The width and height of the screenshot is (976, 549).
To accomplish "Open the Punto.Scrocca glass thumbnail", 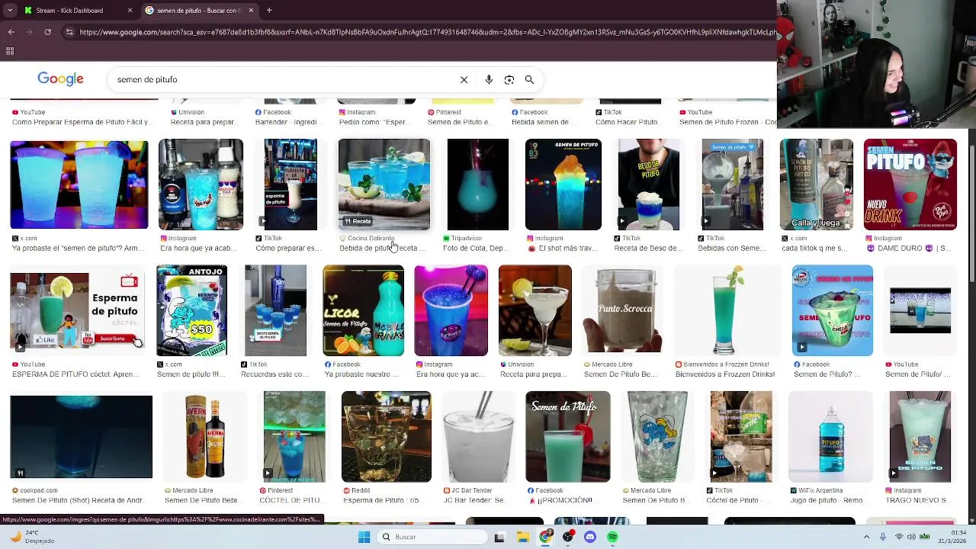I will click(x=624, y=310).
